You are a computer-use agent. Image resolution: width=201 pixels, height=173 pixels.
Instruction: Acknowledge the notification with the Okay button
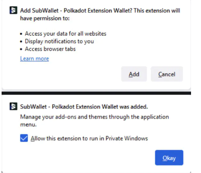[x=169, y=158]
